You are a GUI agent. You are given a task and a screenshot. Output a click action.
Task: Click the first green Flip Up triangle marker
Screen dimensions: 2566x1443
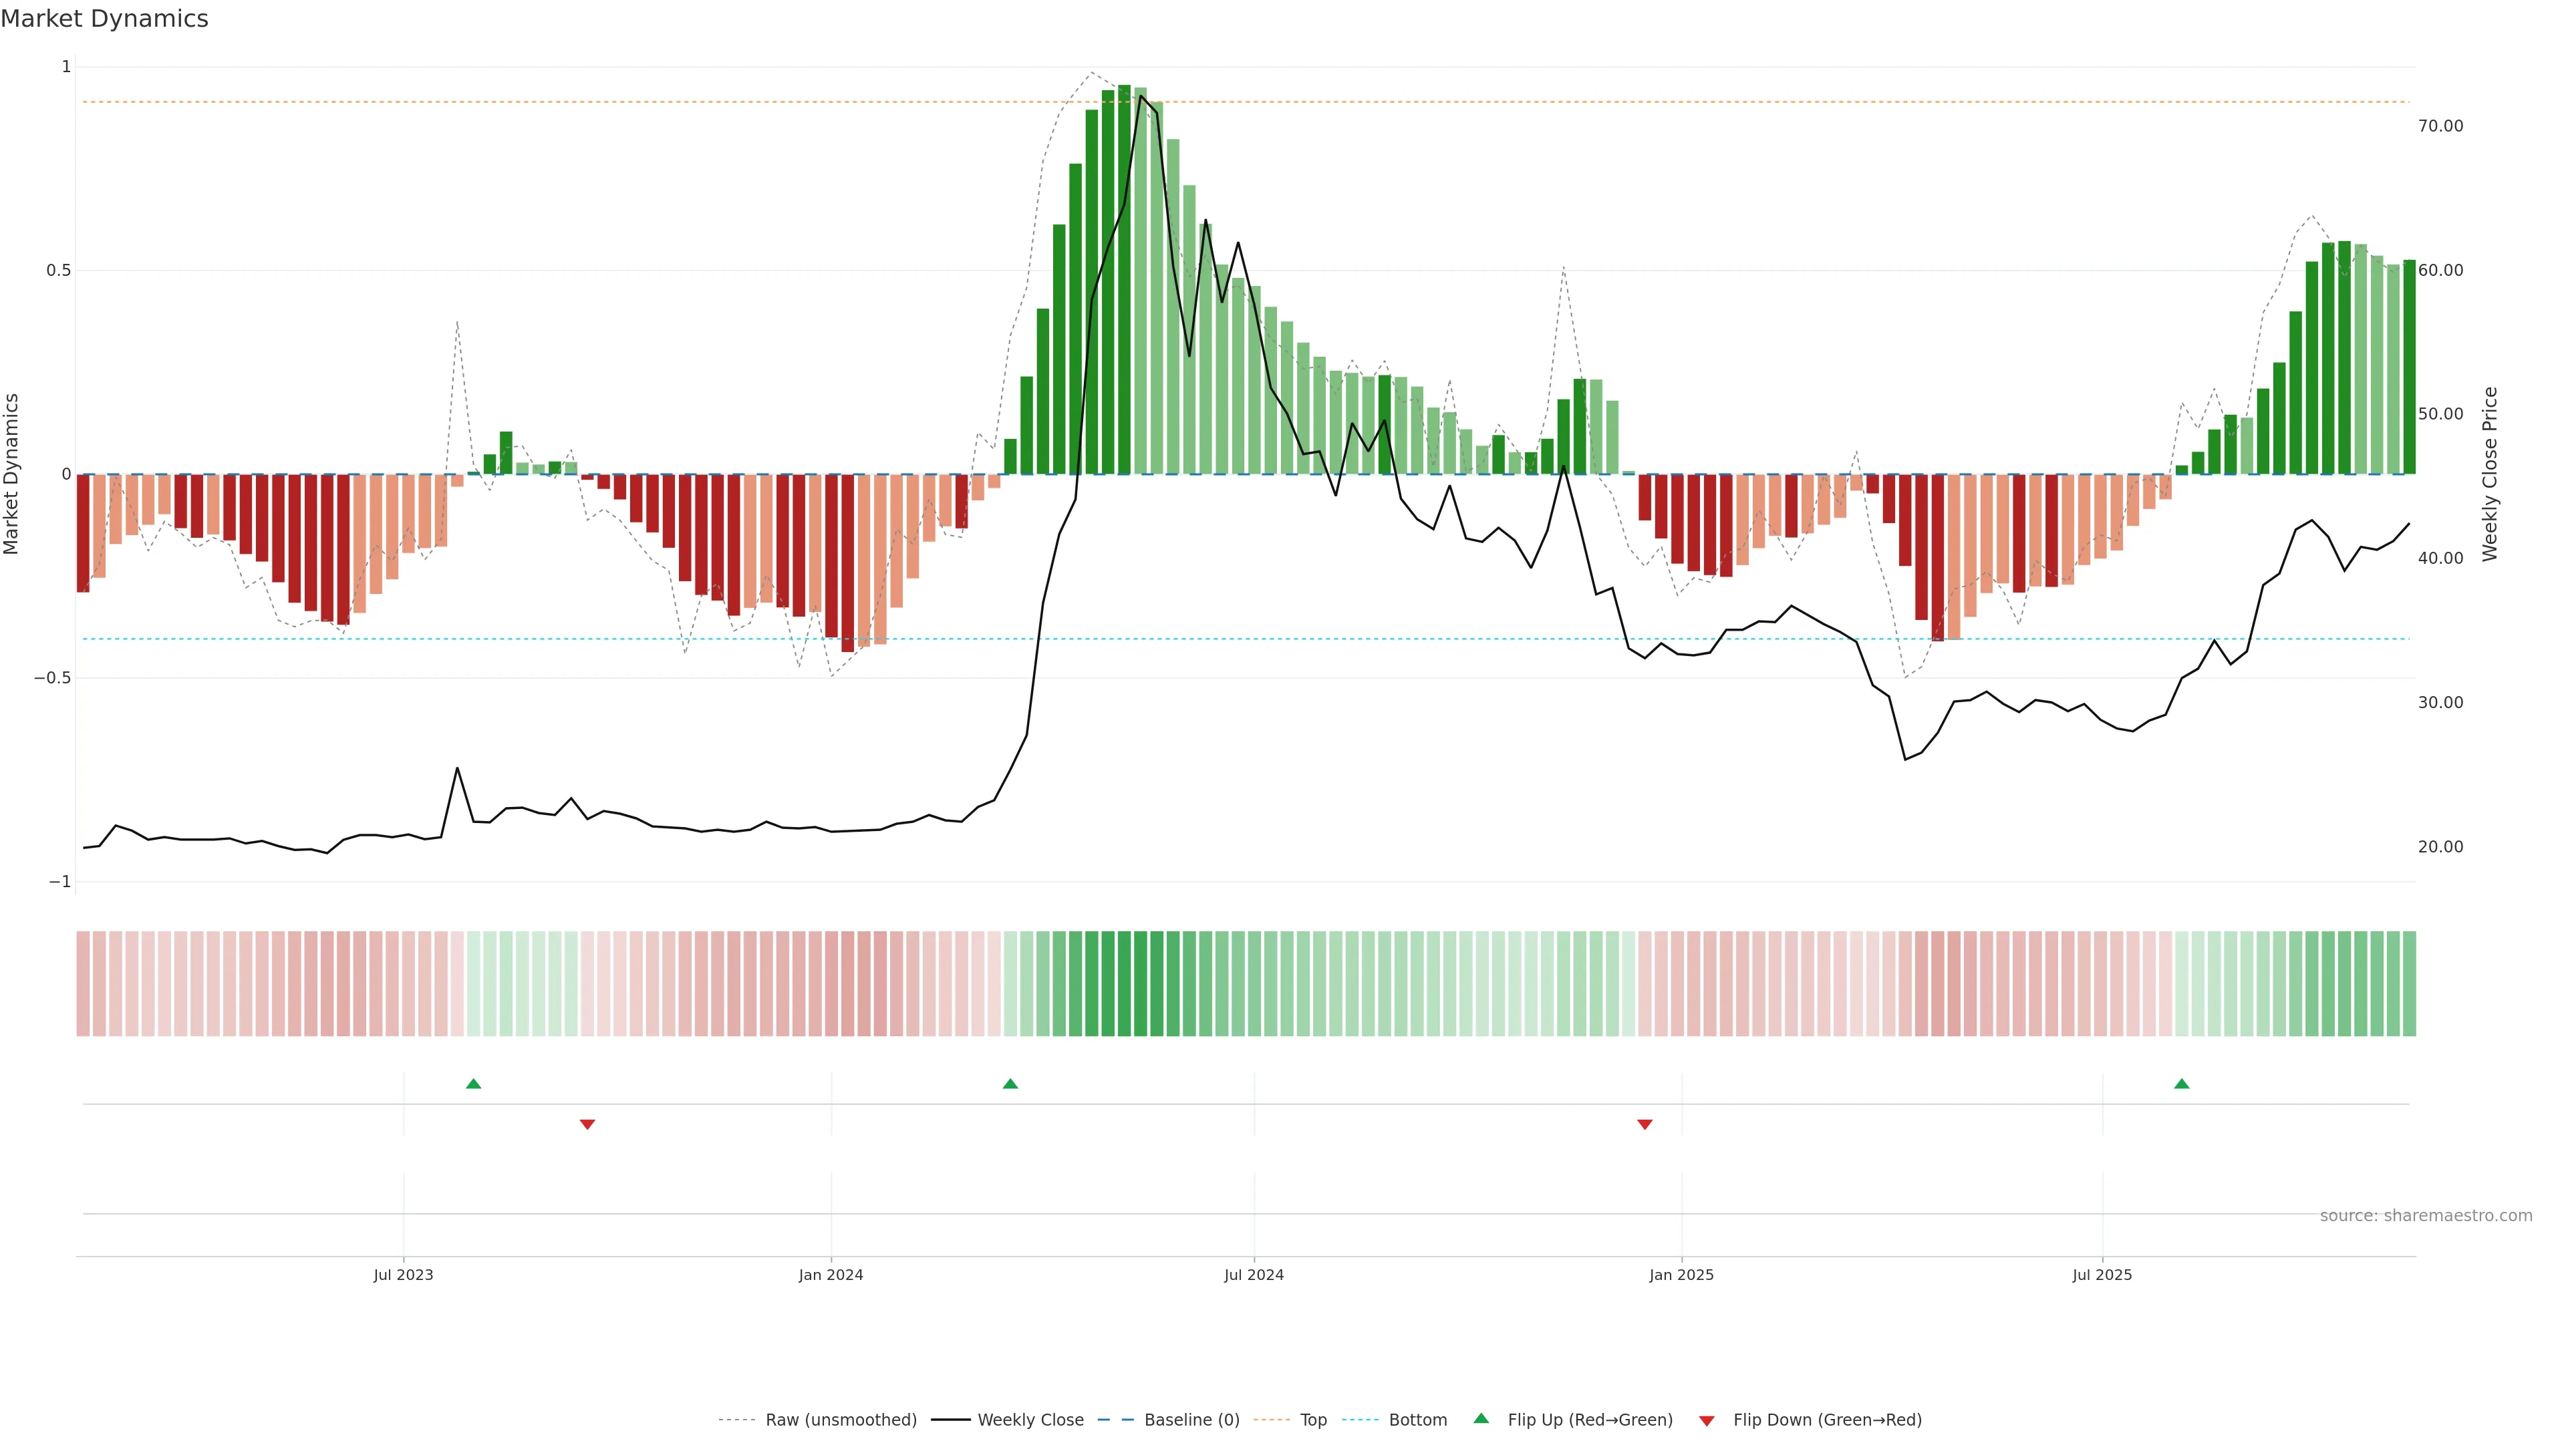(473, 1084)
